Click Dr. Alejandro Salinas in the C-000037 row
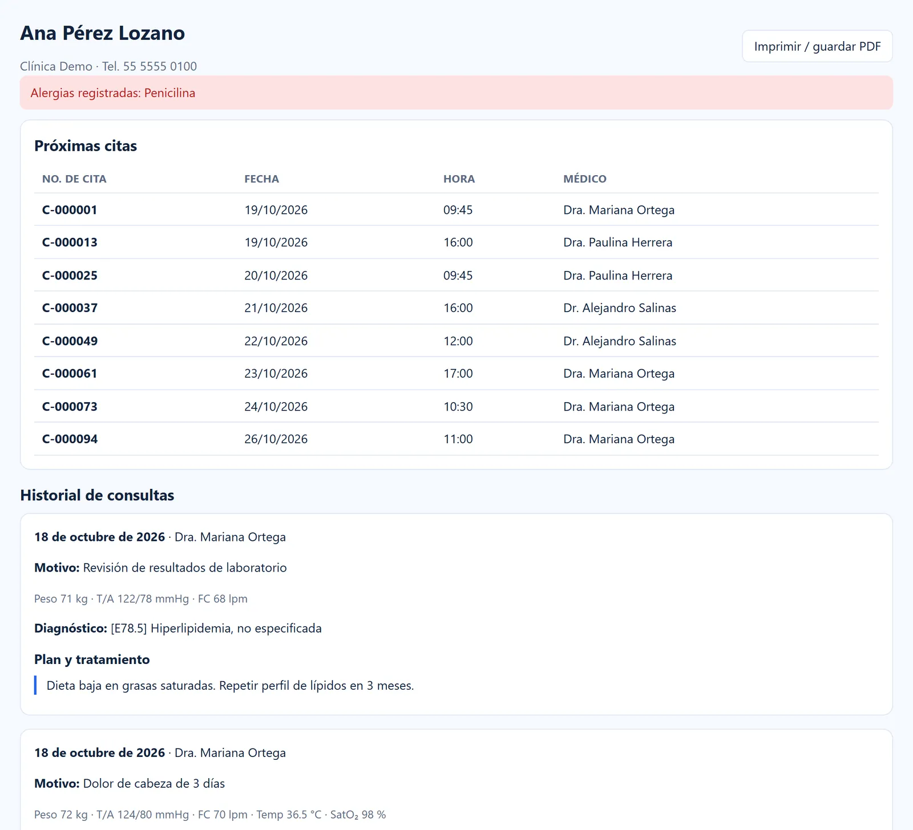This screenshot has height=830, width=913. point(620,308)
